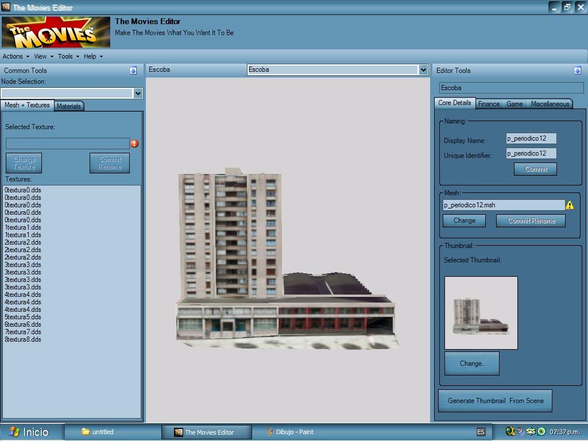Click the selected thumbnail preview image
588x441 pixels.
481,313
